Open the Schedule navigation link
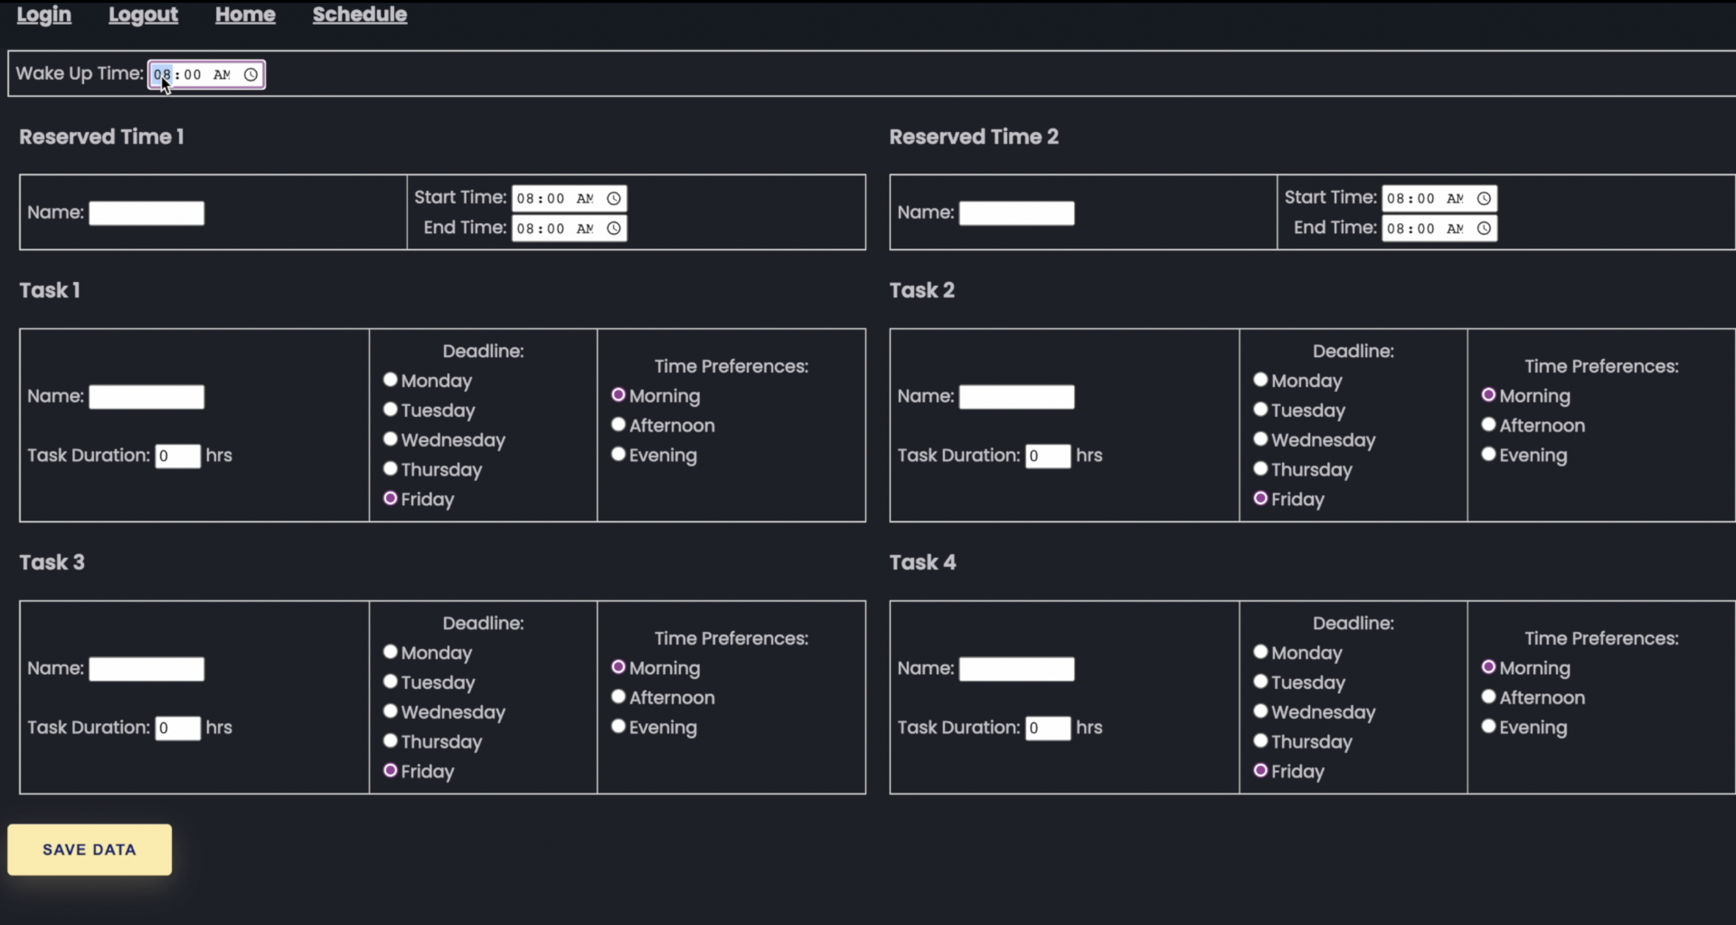Viewport: 1736px width, 925px height. (359, 14)
